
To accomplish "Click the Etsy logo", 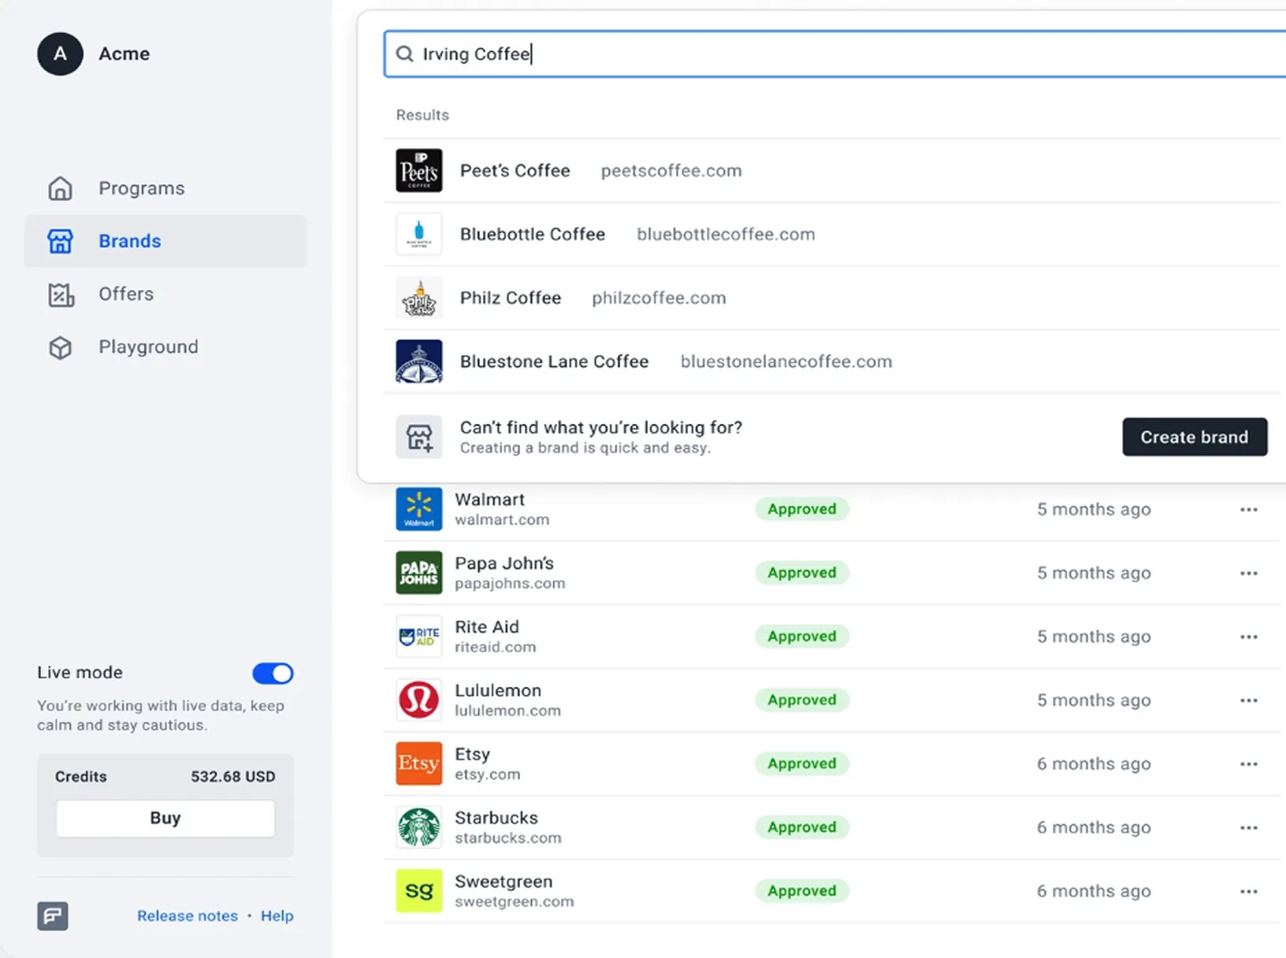I will coord(418,763).
